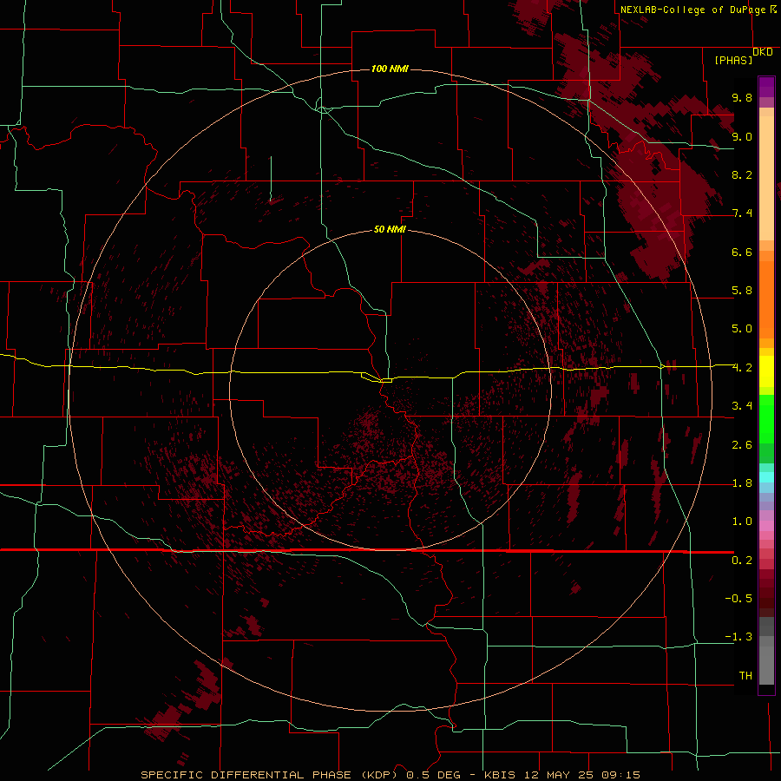Click the 100 NMI range ring label
781x781 pixels.
click(390, 69)
